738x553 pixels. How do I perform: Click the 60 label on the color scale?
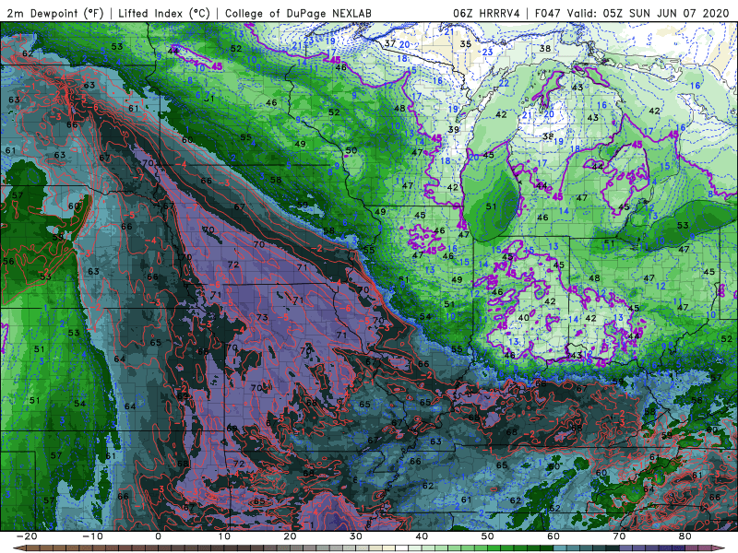553,536
